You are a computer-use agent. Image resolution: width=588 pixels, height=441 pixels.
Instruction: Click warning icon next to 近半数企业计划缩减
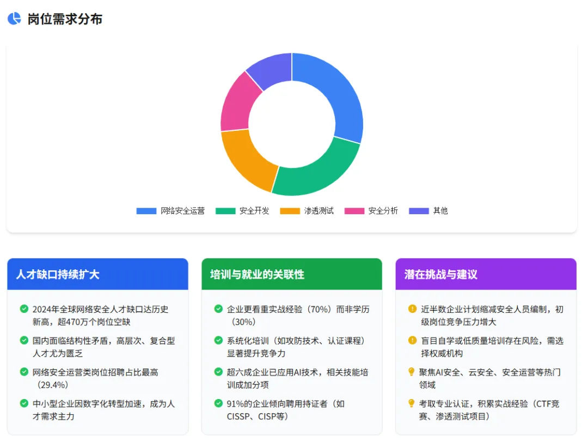412,309
